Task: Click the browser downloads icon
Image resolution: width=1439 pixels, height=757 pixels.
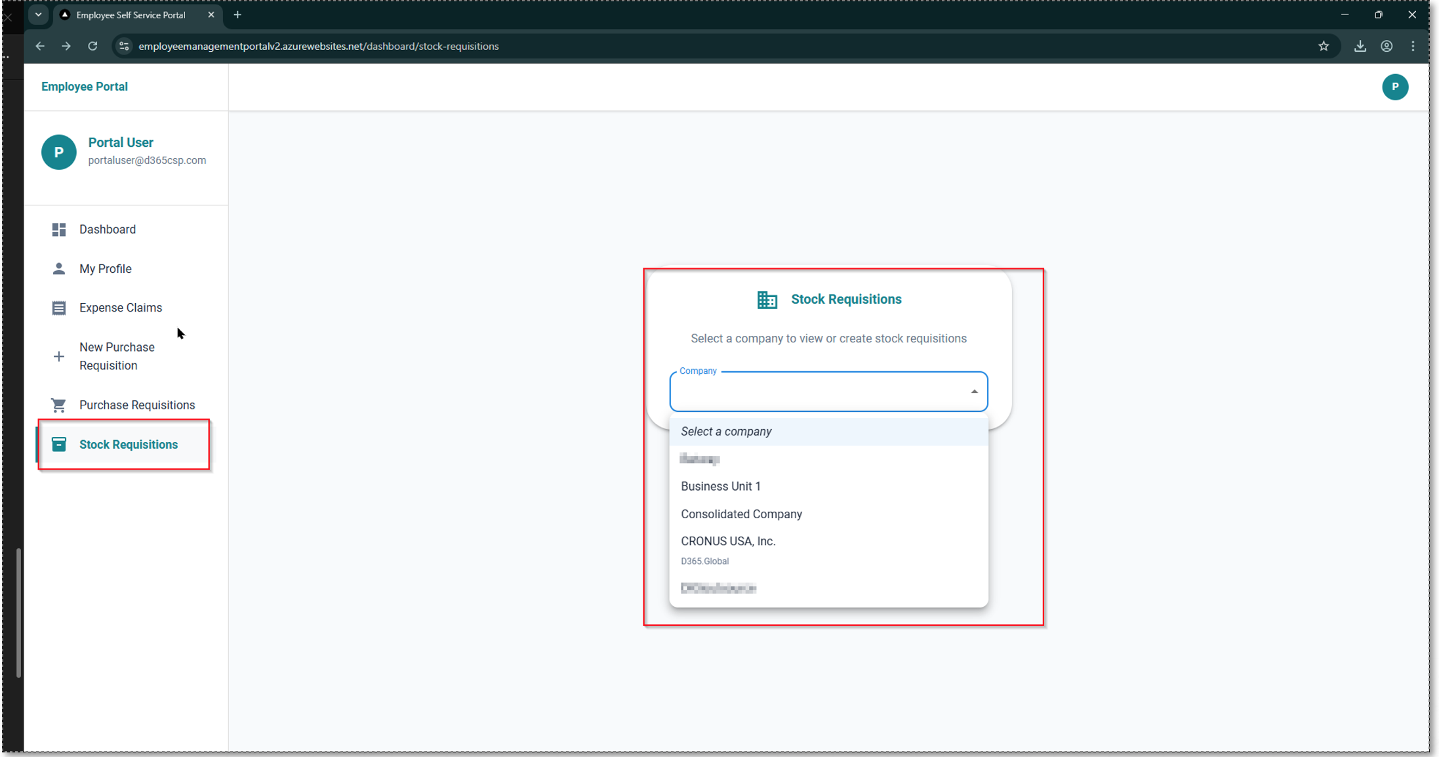Action: [x=1360, y=46]
